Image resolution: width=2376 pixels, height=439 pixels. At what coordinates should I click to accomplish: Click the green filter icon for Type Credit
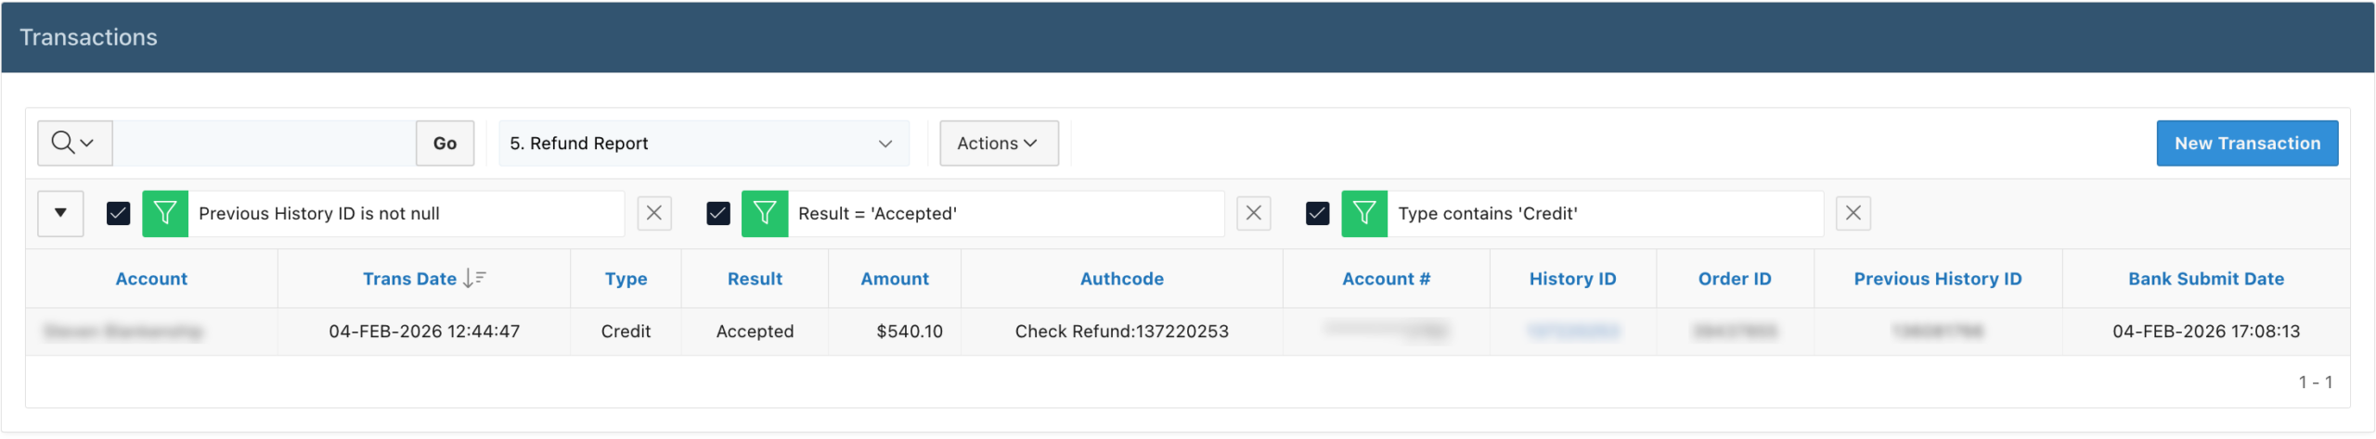click(x=1364, y=214)
